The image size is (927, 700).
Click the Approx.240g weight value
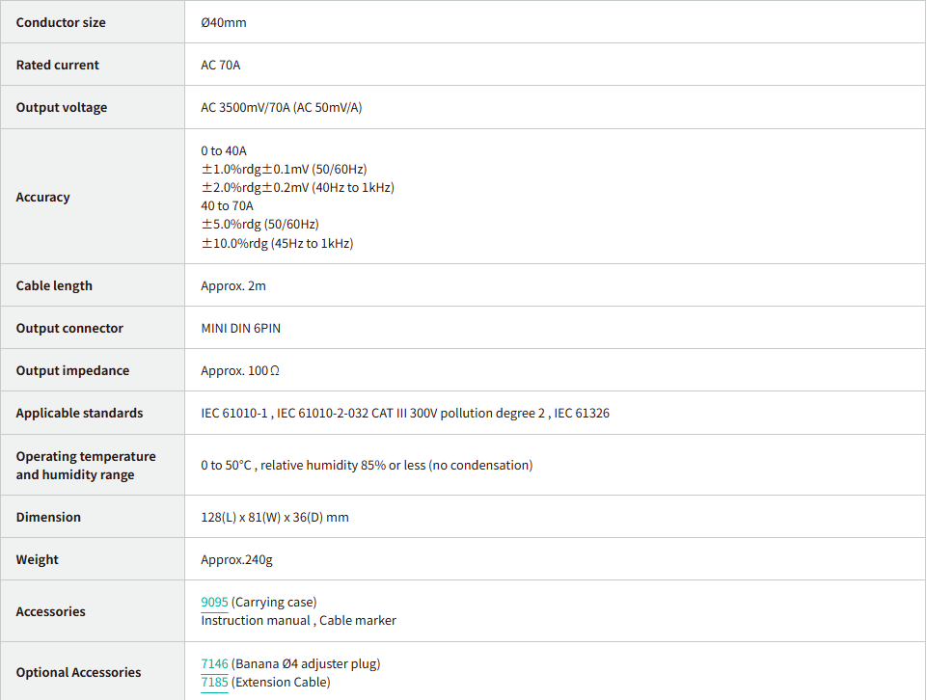[236, 559]
